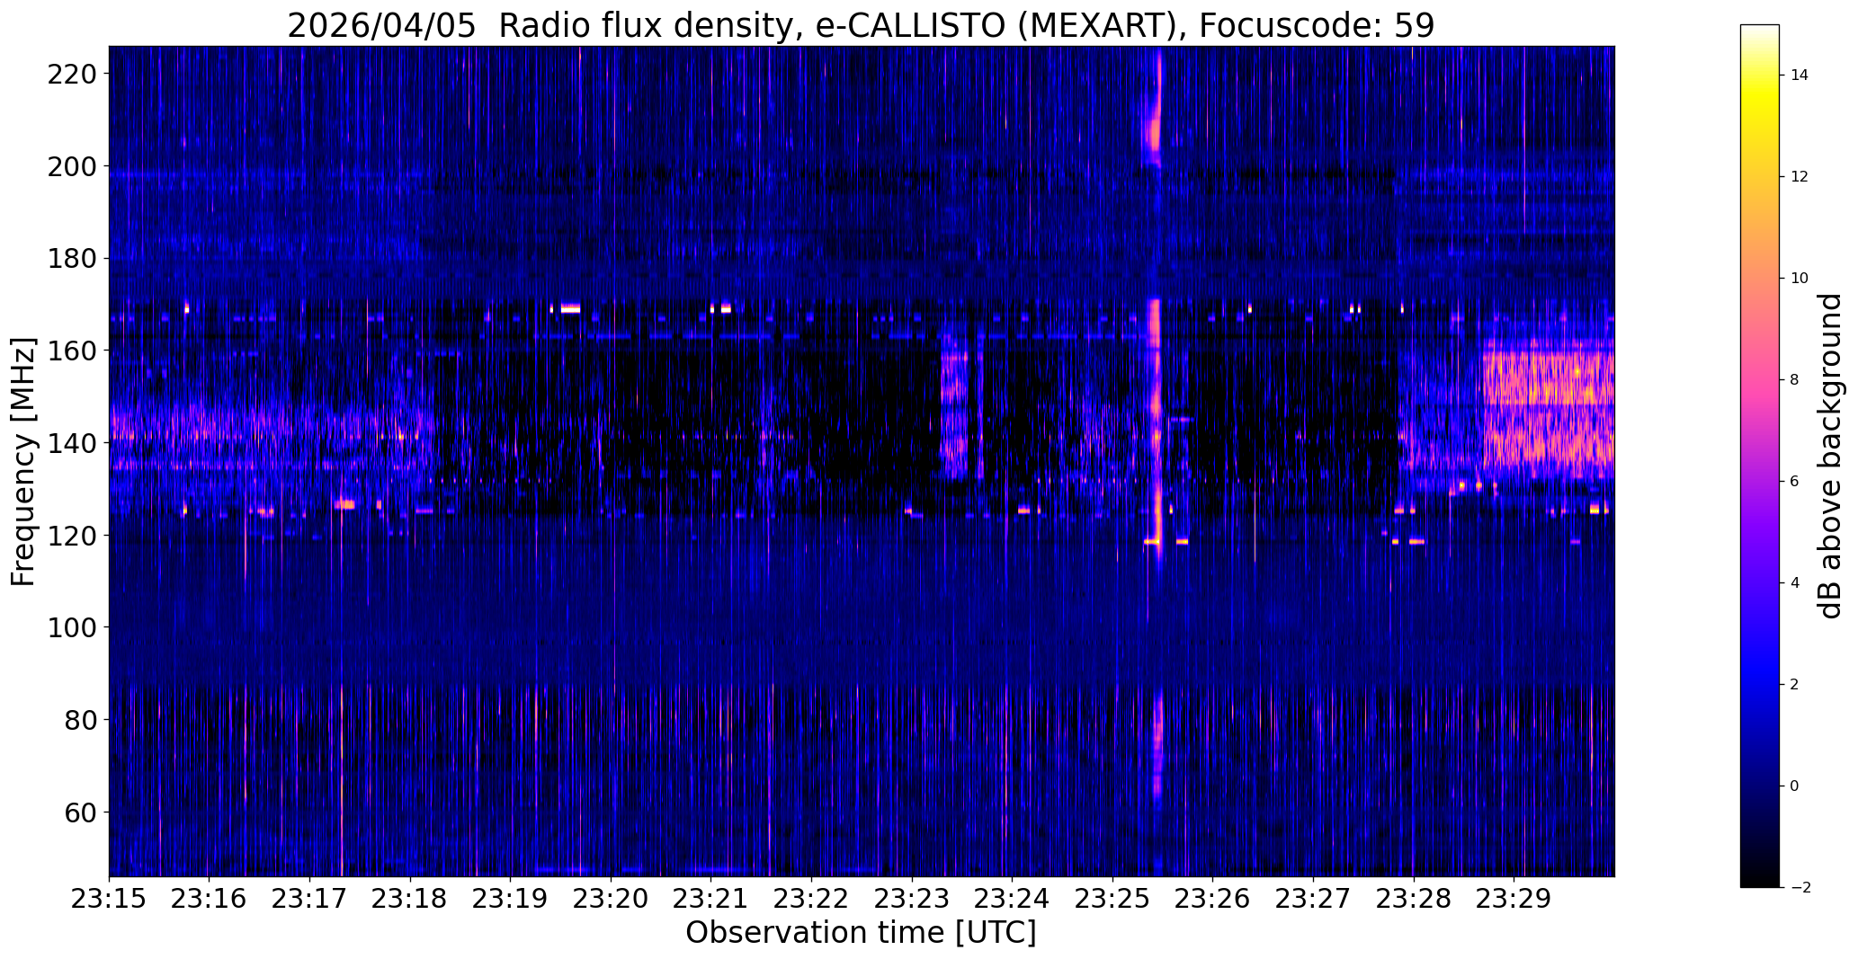1858x959 pixels.
Task: Click the 23:26 time tick label
Action: point(1213,899)
